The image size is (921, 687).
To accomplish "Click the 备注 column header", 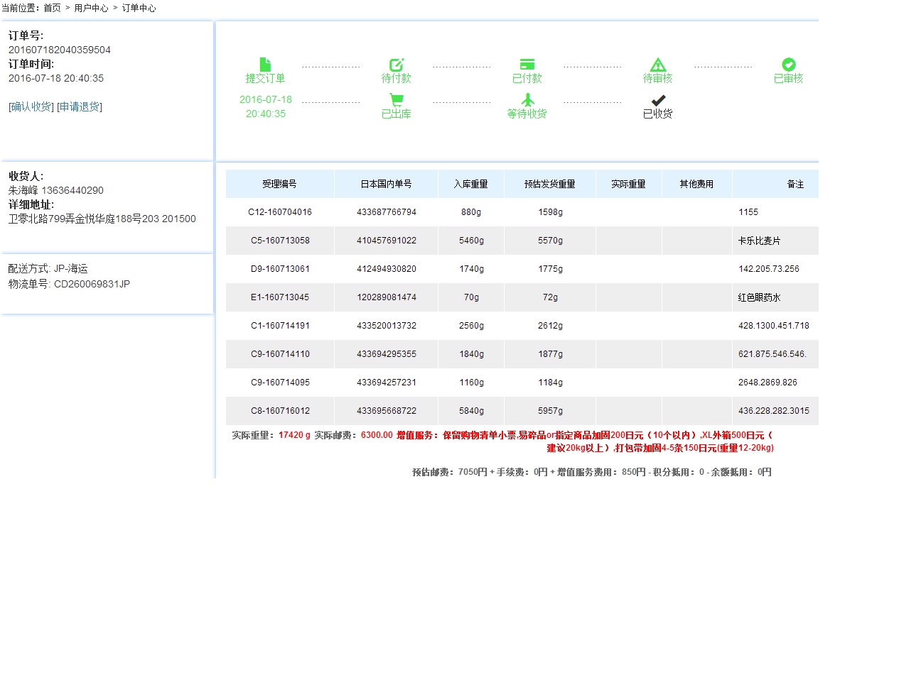I will pyautogui.click(x=795, y=184).
